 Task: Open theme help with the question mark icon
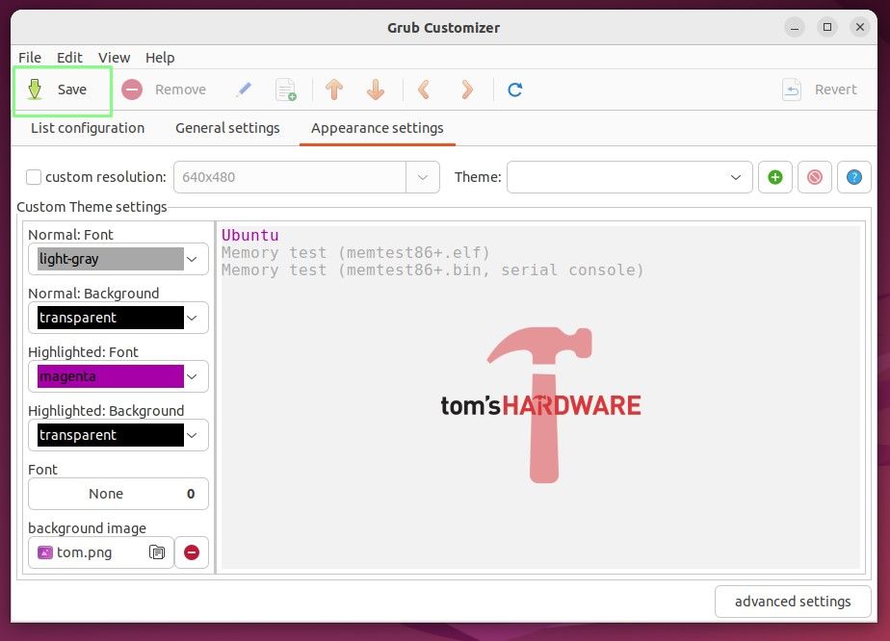[x=853, y=176]
